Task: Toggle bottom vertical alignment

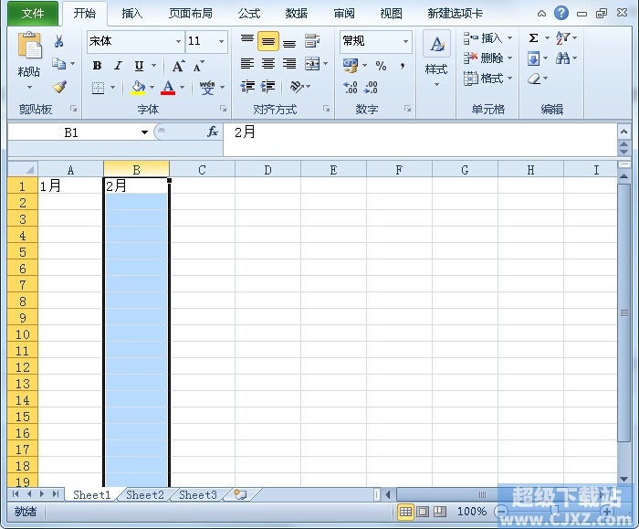Action: [x=289, y=41]
